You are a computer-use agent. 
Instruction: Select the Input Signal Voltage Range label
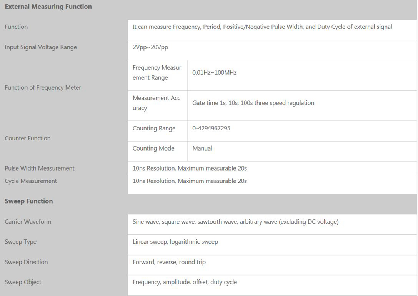point(41,47)
